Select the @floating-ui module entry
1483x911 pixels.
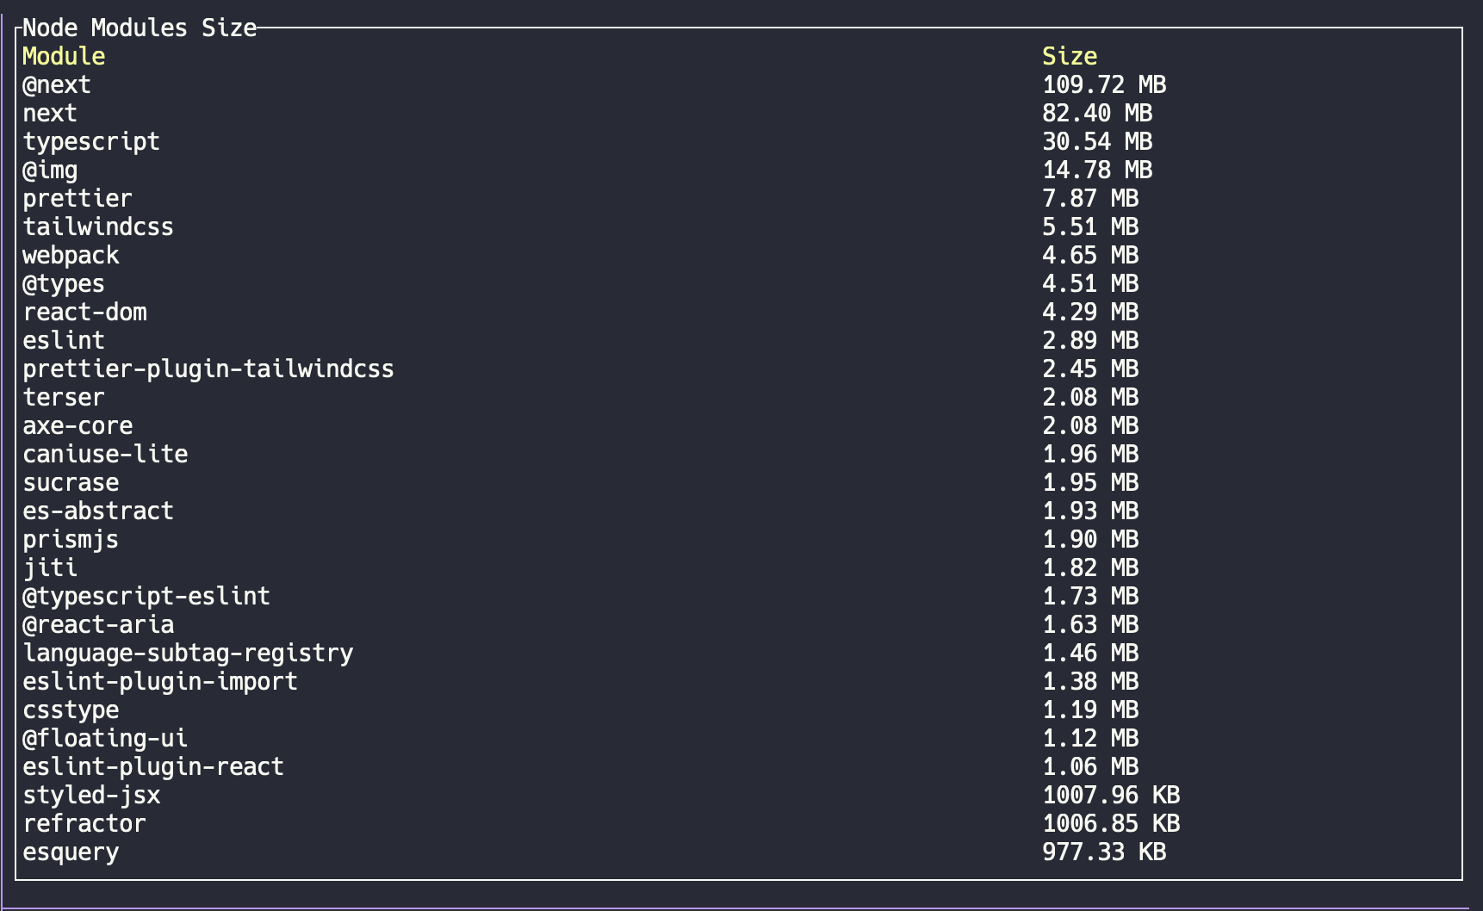pos(105,739)
